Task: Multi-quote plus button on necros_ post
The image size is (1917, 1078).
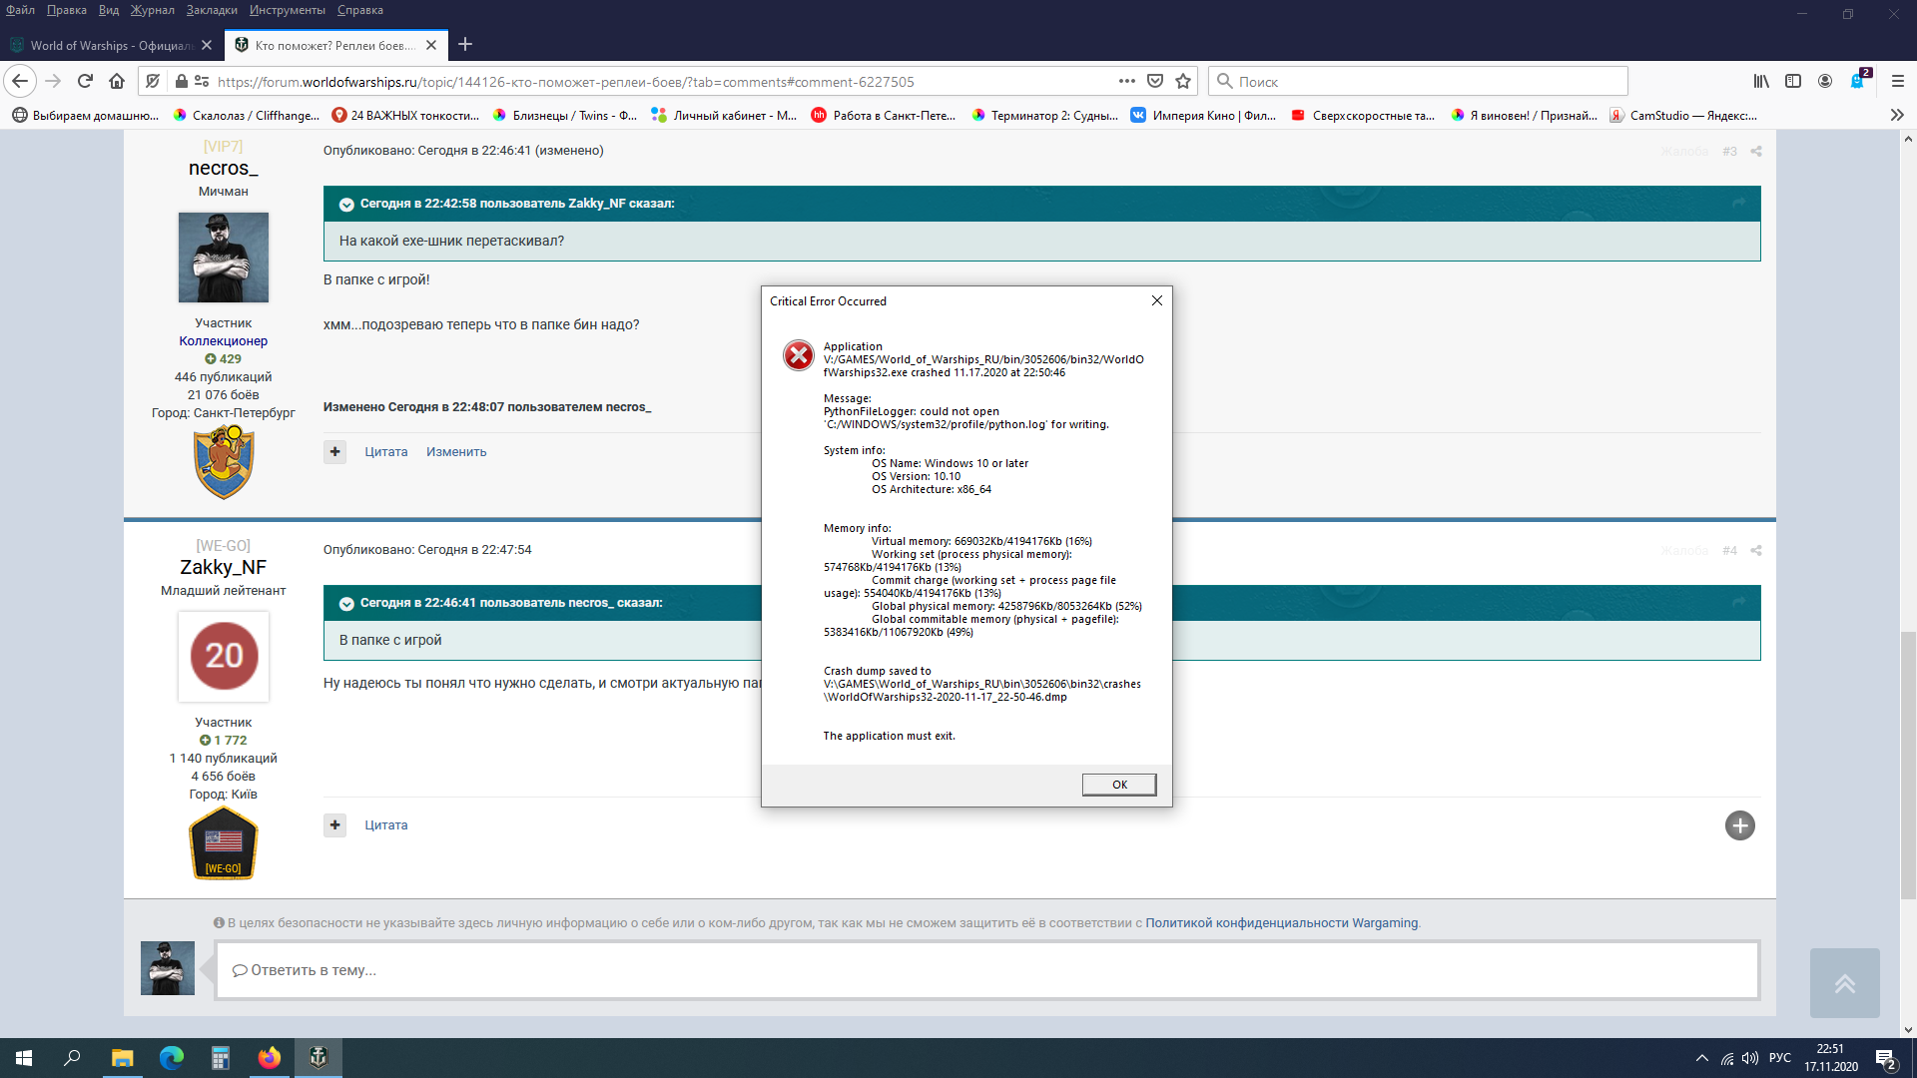Action: point(335,451)
